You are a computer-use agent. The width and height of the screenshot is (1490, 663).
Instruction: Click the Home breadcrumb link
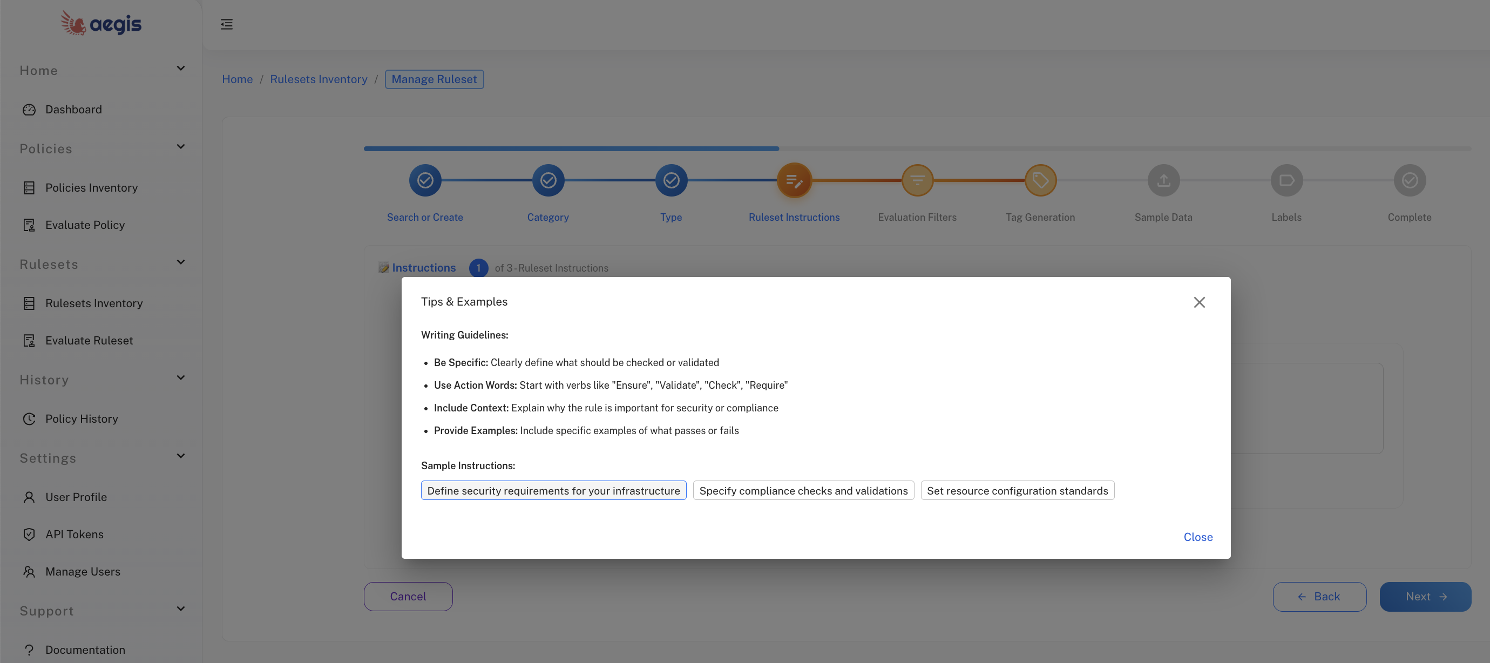237,79
